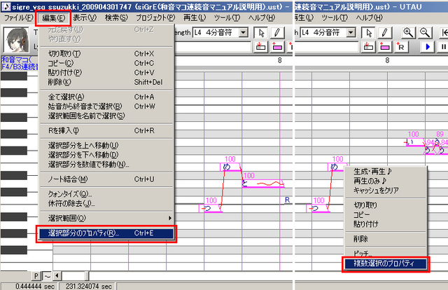Select arrow tool in context-menu window

369,33
